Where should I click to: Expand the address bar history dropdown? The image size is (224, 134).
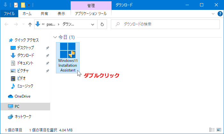pyautogui.click(x=93, y=24)
